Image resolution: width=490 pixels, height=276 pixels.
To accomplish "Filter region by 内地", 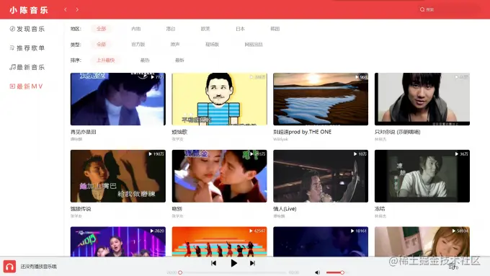I will (x=136, y=29).
